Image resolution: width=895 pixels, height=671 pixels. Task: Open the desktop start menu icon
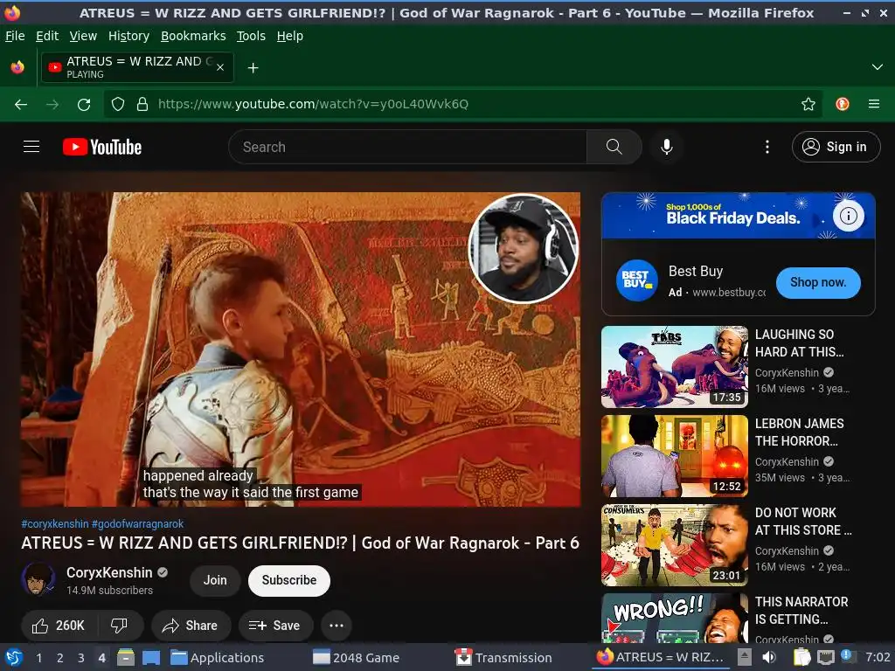[14, 657]
